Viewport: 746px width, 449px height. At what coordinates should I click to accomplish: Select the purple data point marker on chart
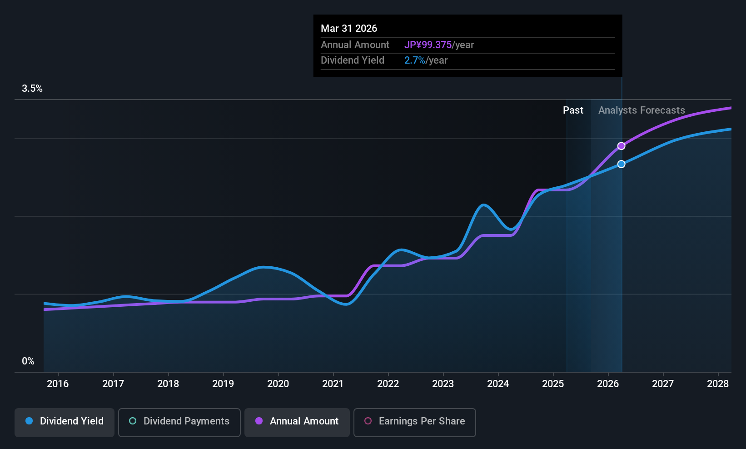point(621,146)
